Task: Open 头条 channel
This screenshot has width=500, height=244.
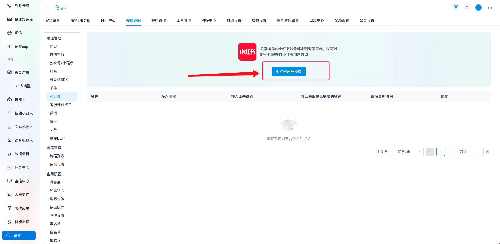Action: 53,130
